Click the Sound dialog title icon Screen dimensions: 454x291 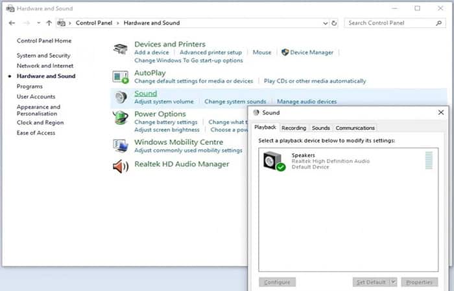(x=256, y=113)
